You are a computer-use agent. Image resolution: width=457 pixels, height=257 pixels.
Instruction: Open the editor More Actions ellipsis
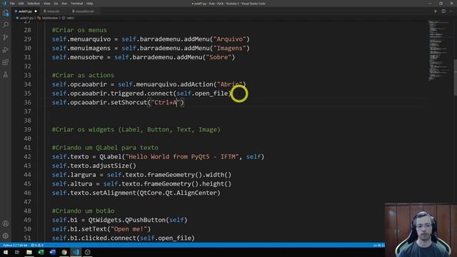pos(451,11)
